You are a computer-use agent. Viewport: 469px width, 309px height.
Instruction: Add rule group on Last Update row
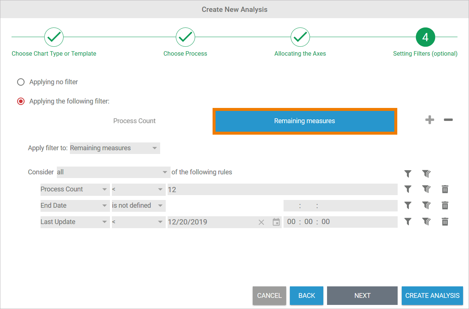pos(426,222)
